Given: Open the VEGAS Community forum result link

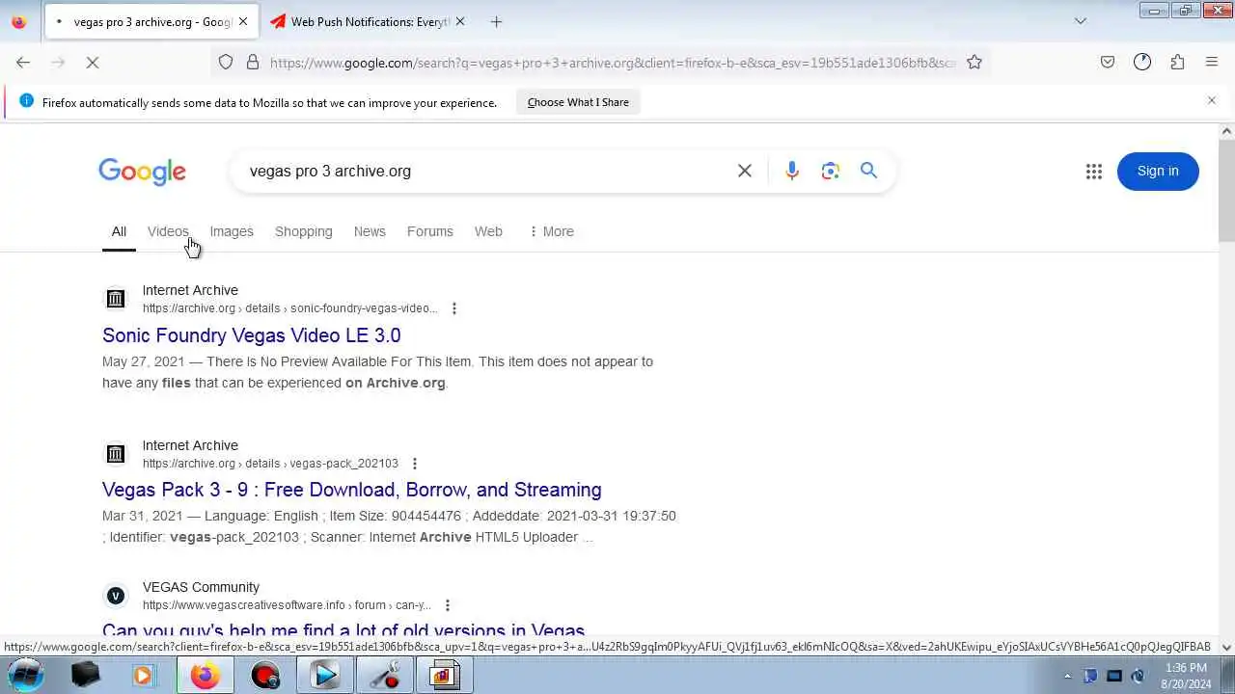Looking at the screenshot, I should click(x=343, y=632).
